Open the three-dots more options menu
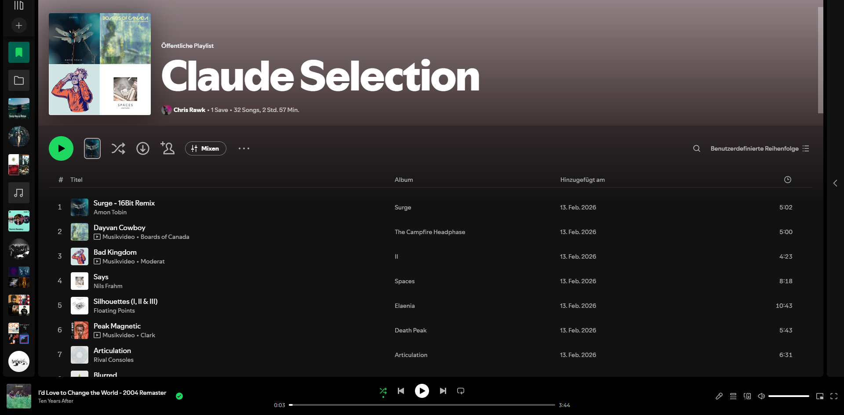 point(244,148)
